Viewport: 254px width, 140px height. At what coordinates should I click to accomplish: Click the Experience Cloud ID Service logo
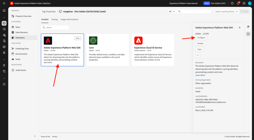coord(138,41)
